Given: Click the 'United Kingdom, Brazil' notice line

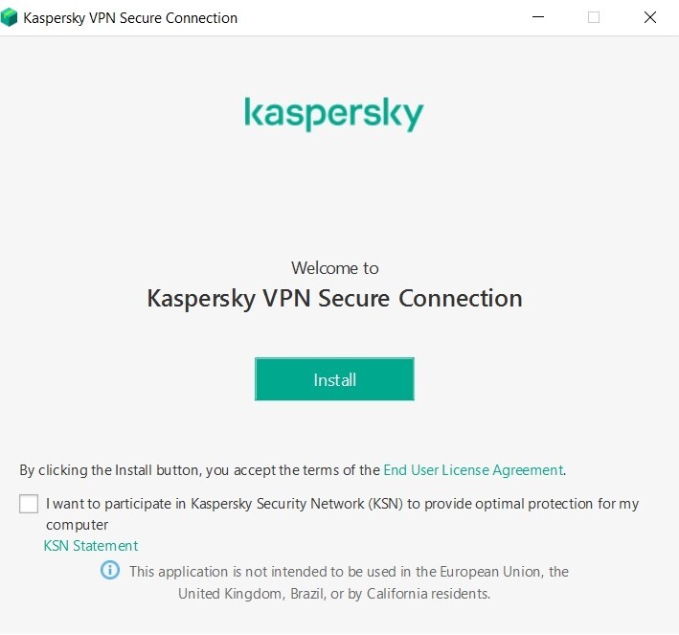Looking at the screenshot, I should click(x=334, y=594).
